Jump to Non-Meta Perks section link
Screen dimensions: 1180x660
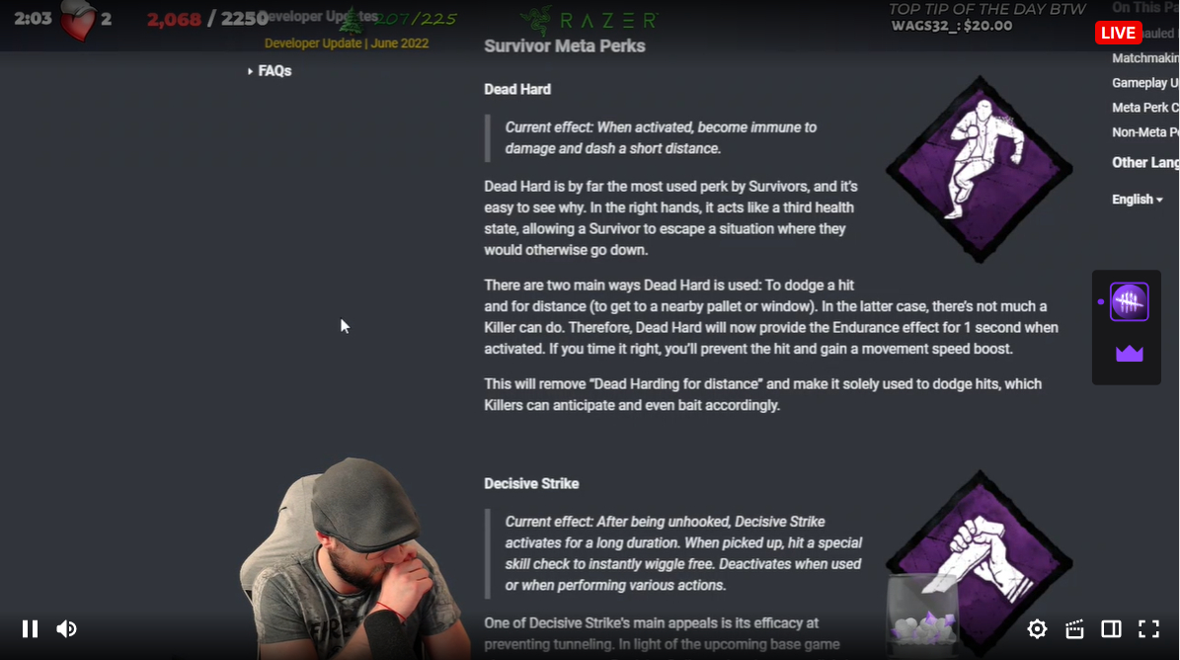coord(1145,132)
